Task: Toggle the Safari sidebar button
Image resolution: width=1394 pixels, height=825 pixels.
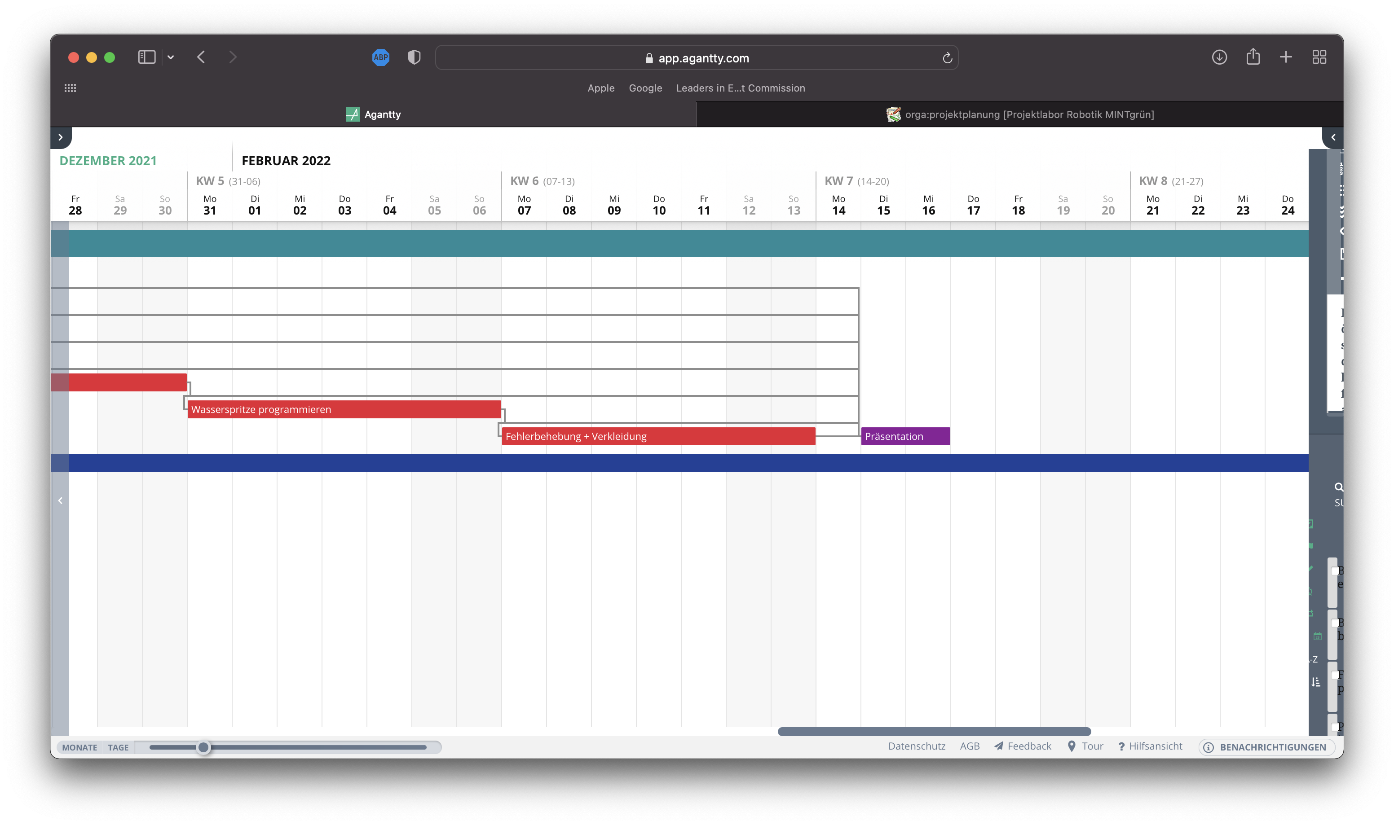Action: pos(147,57)
